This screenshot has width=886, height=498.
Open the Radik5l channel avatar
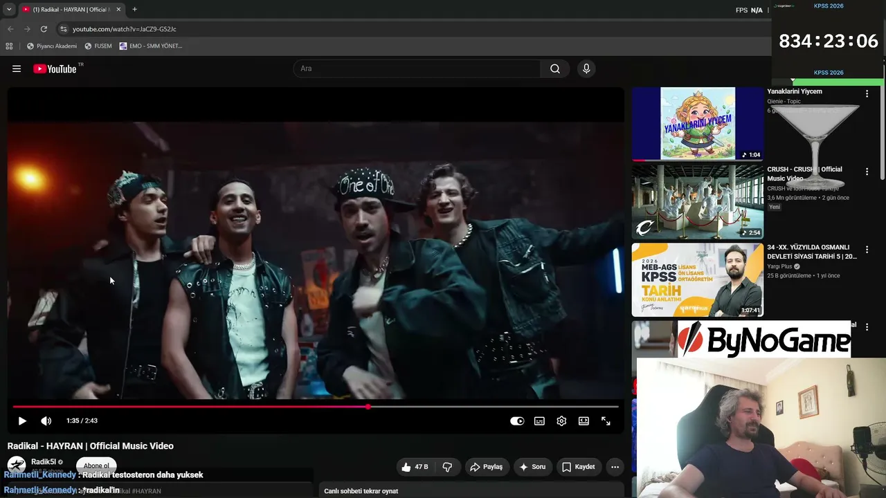point(17,465)
